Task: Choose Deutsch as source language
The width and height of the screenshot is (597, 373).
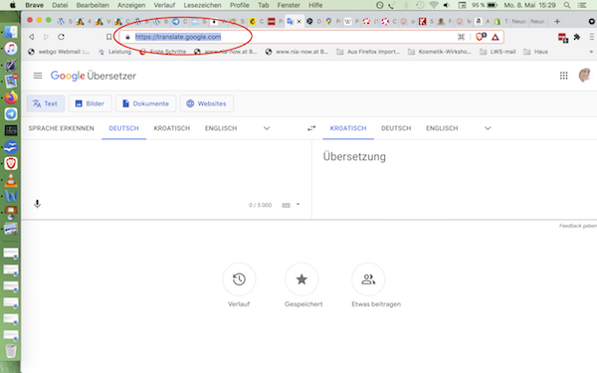Action: click(x=123, y=128)
